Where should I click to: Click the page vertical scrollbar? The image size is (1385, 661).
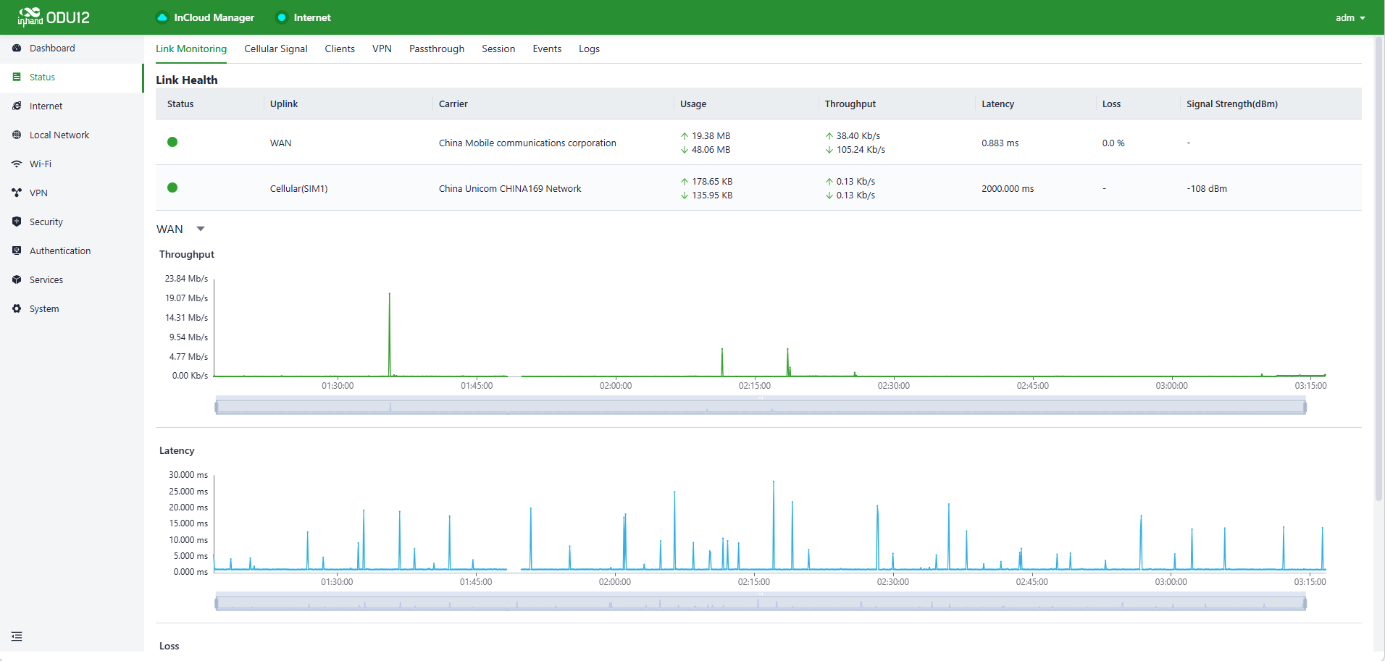(1378, 268)
